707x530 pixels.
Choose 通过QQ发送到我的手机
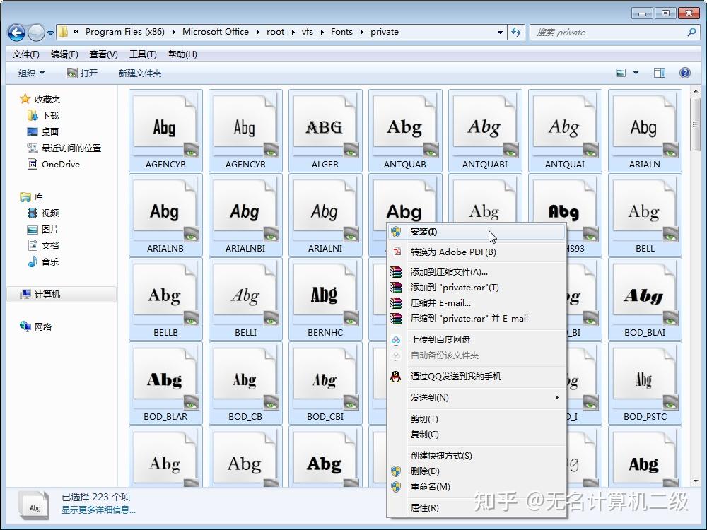(477, 377)
